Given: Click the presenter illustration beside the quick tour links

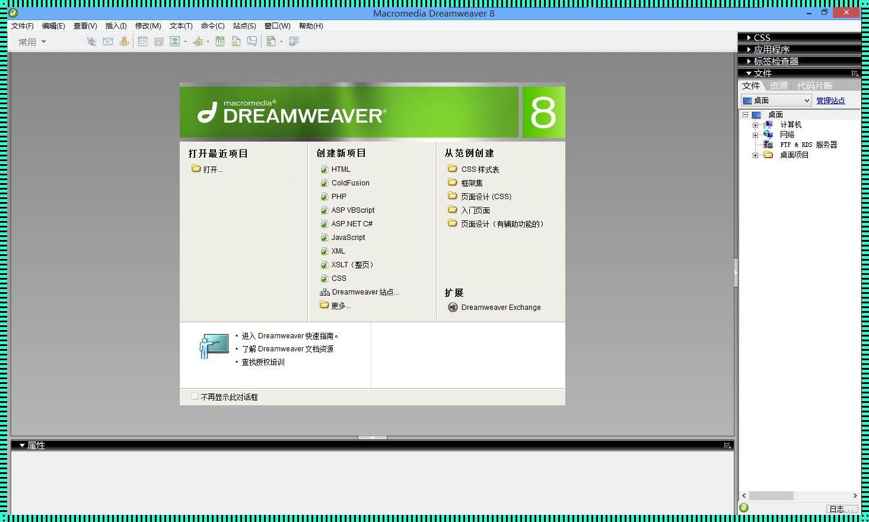Looking at the screenshot, I should tap(214, 346).
